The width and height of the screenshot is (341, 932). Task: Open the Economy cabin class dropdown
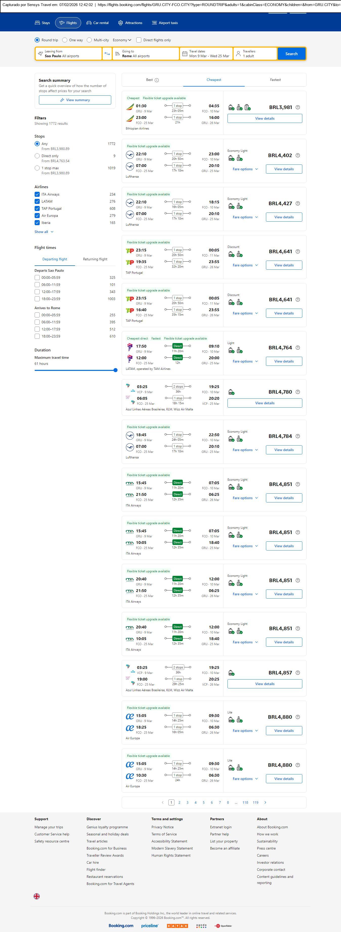(122, 40)
